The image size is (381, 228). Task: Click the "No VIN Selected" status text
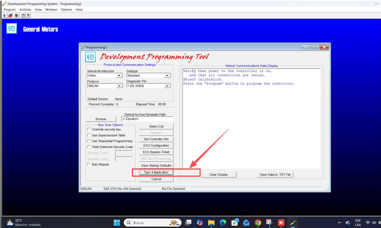coord(130,189)
